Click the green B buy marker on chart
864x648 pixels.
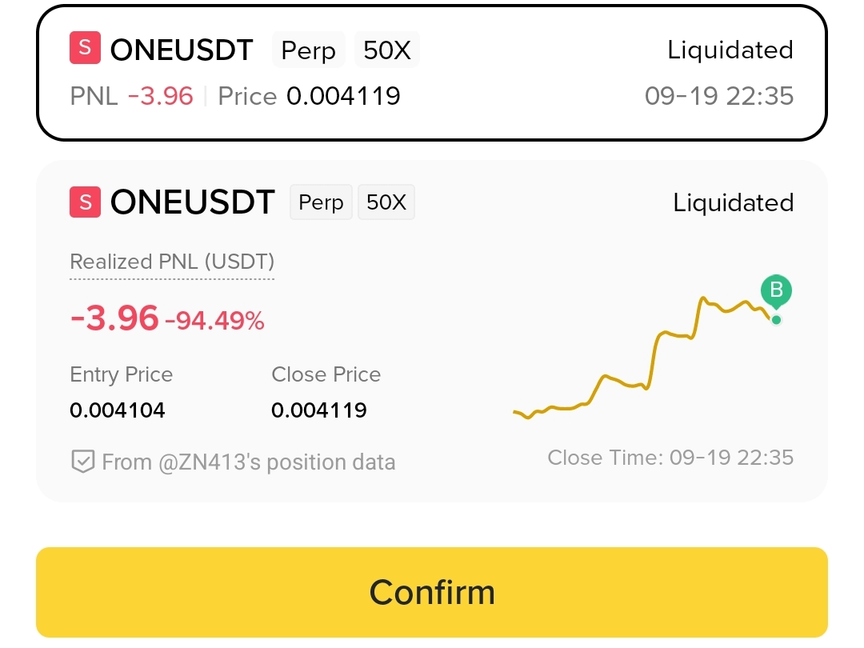[776, 290]
